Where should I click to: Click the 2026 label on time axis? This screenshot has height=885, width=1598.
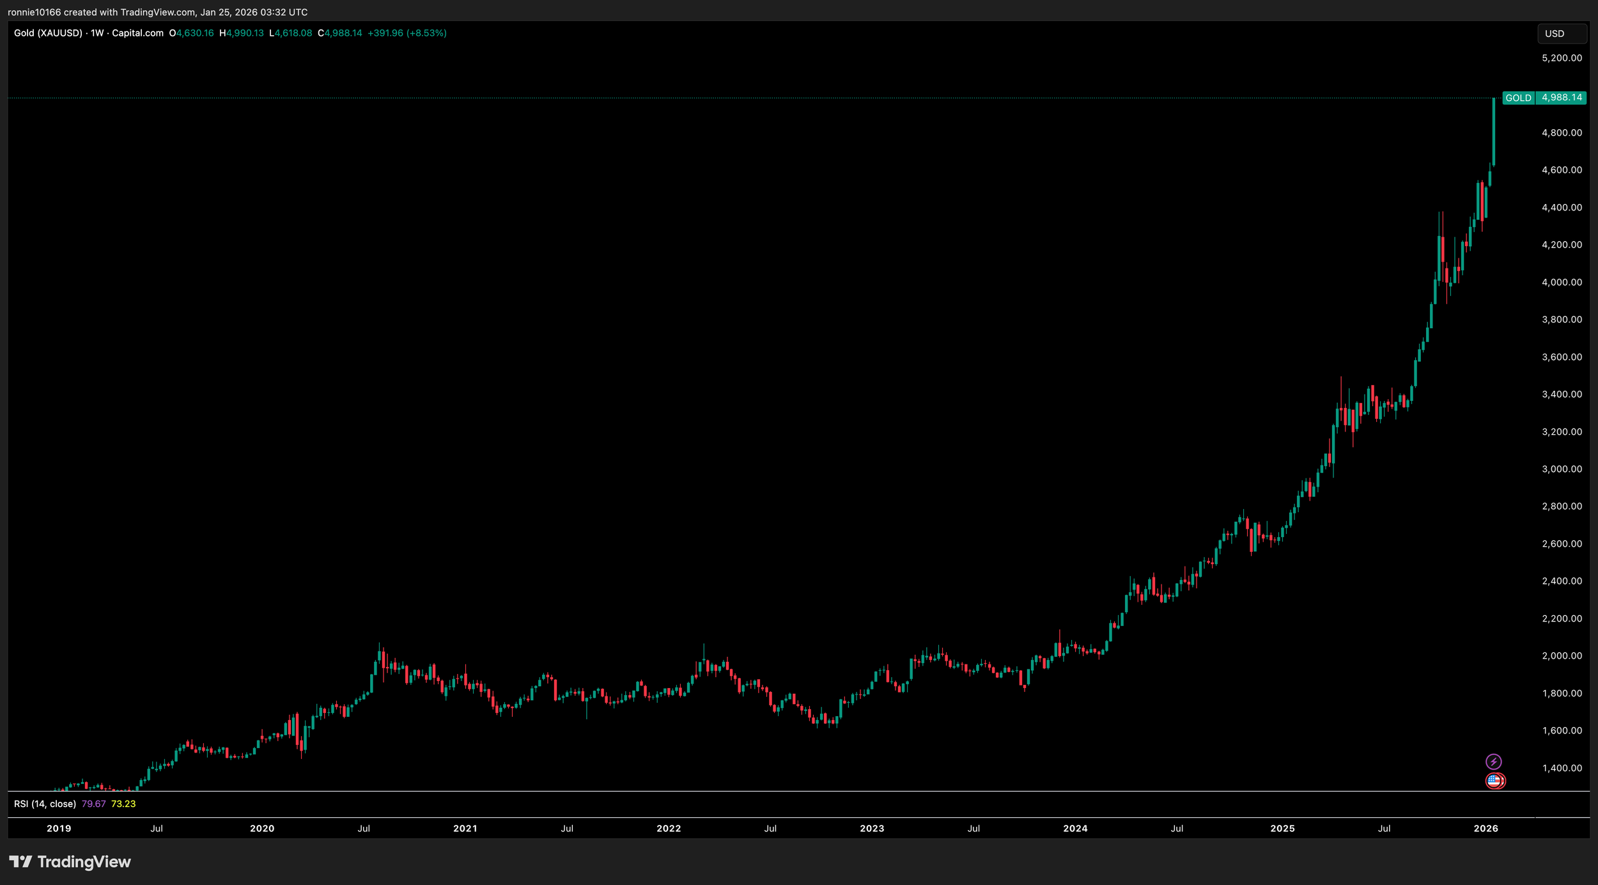(1486, 828)
